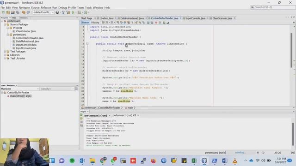Screen dimensions: 296x166
Task: Click the Debug Project toolbar icon
Action: (x=79, y=12)
